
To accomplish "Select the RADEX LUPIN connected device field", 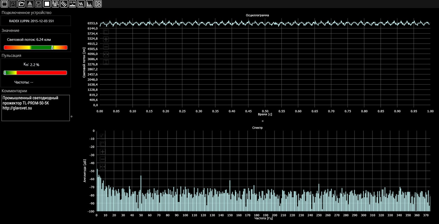I will pos(36,21).
